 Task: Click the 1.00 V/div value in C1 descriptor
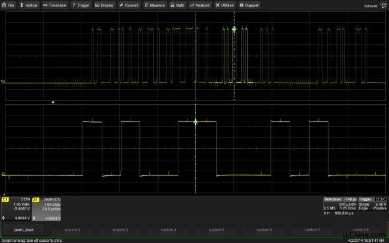click(22, 204)
